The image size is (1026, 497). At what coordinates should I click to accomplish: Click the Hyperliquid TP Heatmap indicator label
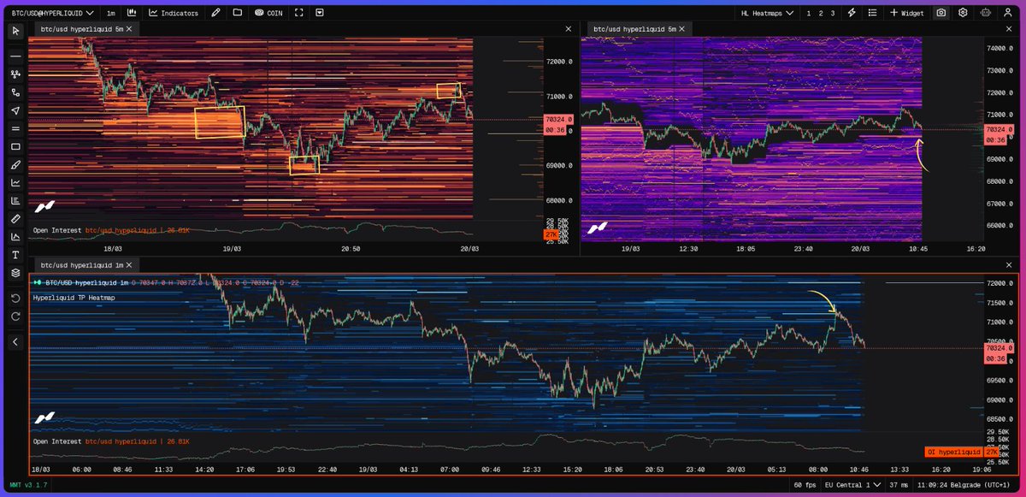(74, 298)
